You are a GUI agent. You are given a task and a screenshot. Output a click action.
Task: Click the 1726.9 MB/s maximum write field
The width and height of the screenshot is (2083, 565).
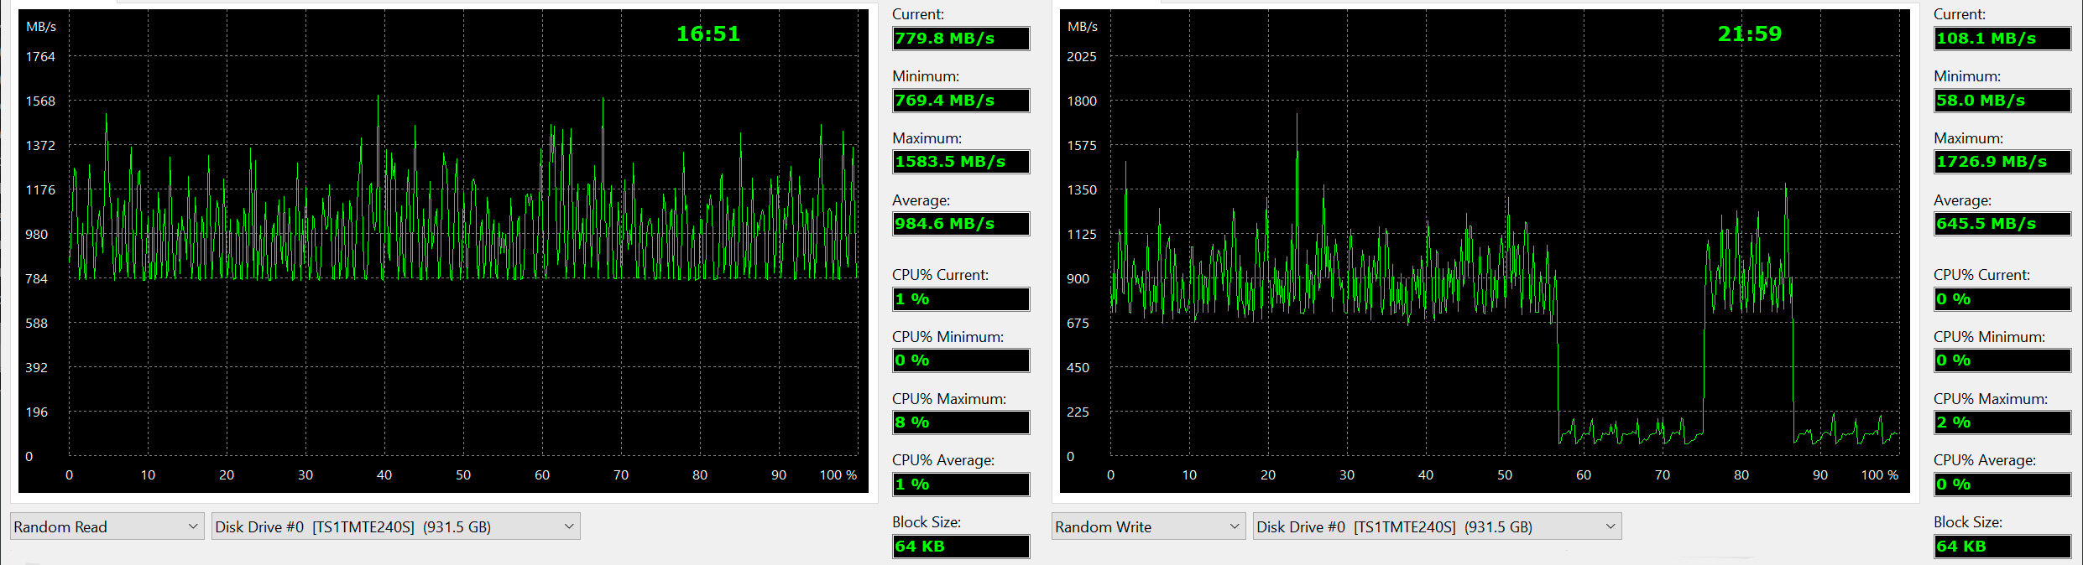point(2002,162)
